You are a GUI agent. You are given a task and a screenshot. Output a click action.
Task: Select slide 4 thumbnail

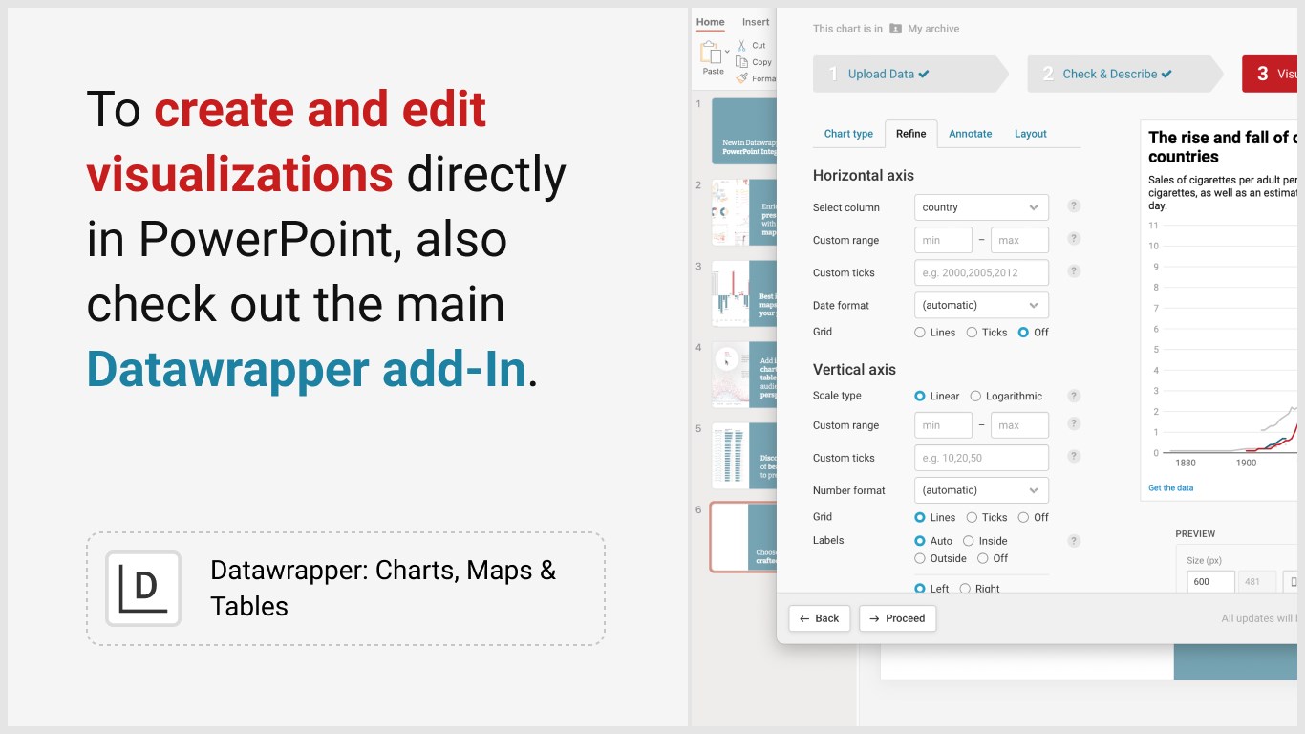(x=743, y=375)
